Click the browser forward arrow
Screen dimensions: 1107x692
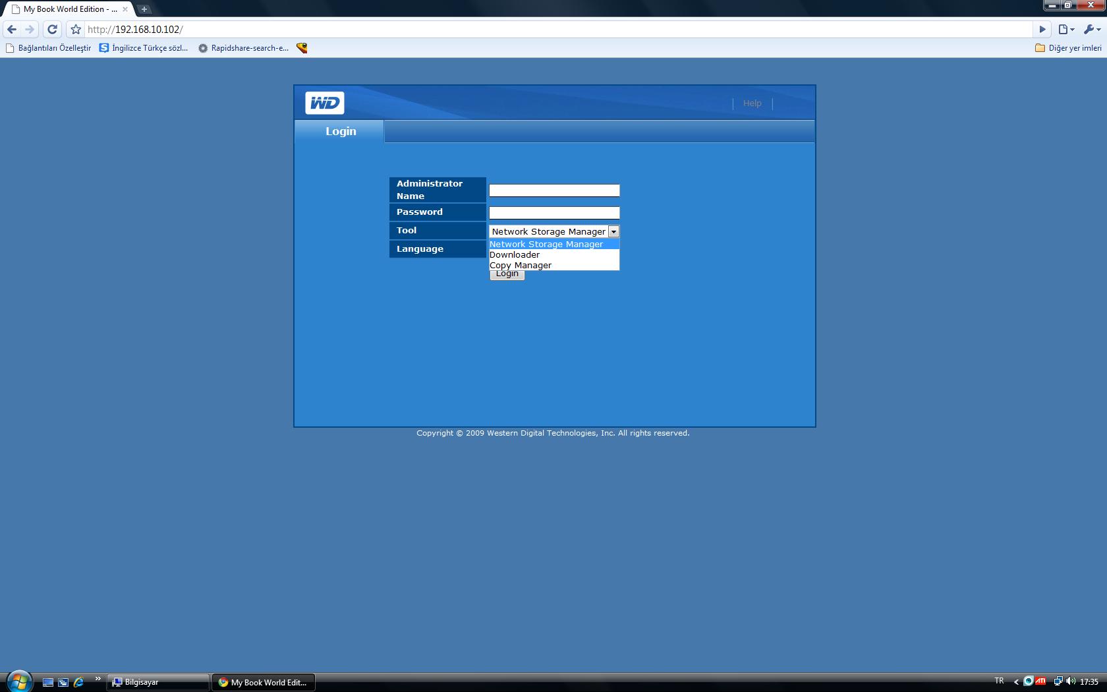pos(30,29)
